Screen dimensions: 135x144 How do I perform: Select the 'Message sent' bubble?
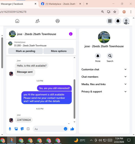point(25,72)
